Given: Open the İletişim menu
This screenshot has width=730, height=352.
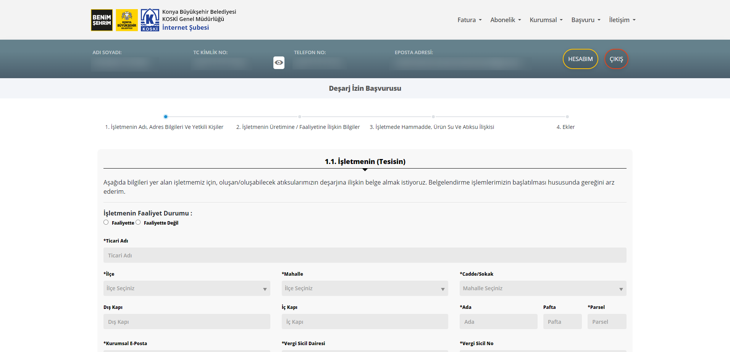Looking at the screenshot, I should [x=622, y=20].
